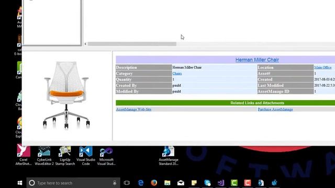Viewport: 335px width, 188px height.
Task: Open LignUp Stamp Search desktop icon
Action: [65, 156]
